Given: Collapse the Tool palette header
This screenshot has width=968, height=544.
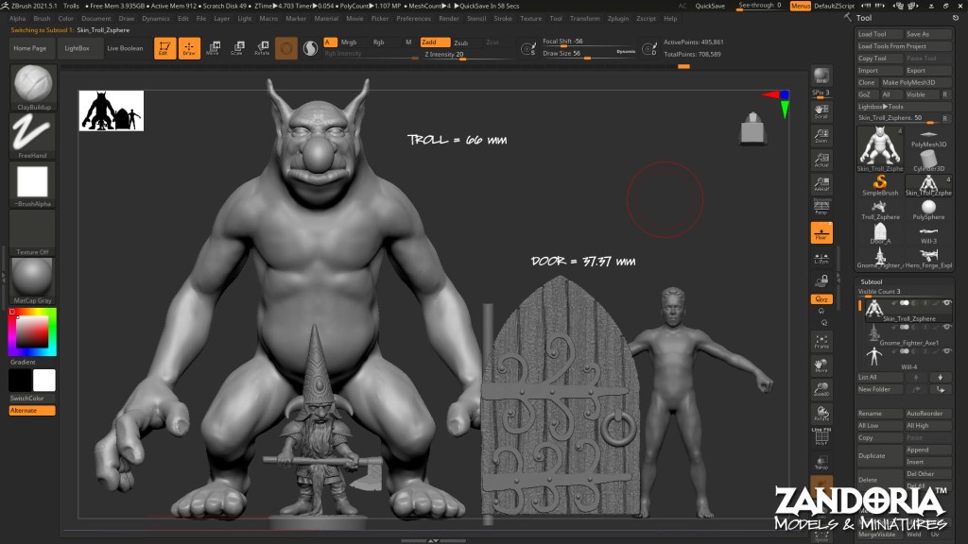Looking at the screenshot, I should tap(866, 18).
